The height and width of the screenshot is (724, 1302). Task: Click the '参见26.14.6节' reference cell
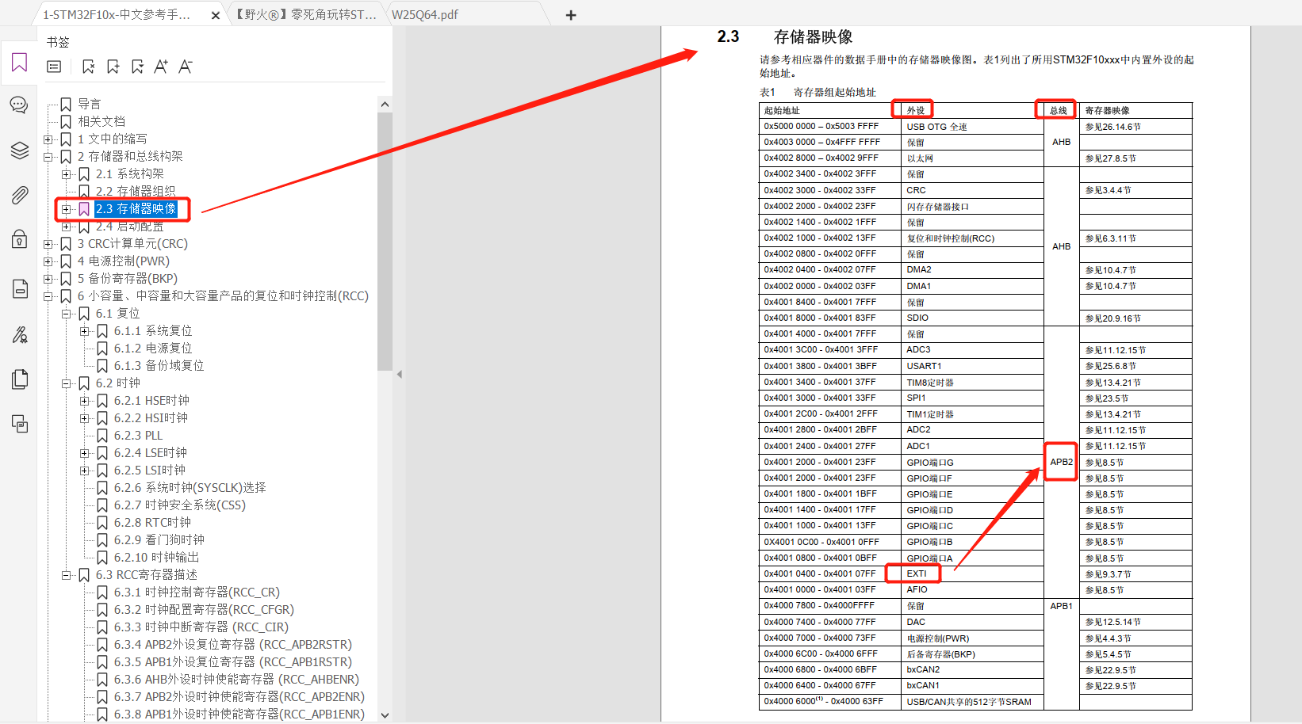[x=1135, y=127]
